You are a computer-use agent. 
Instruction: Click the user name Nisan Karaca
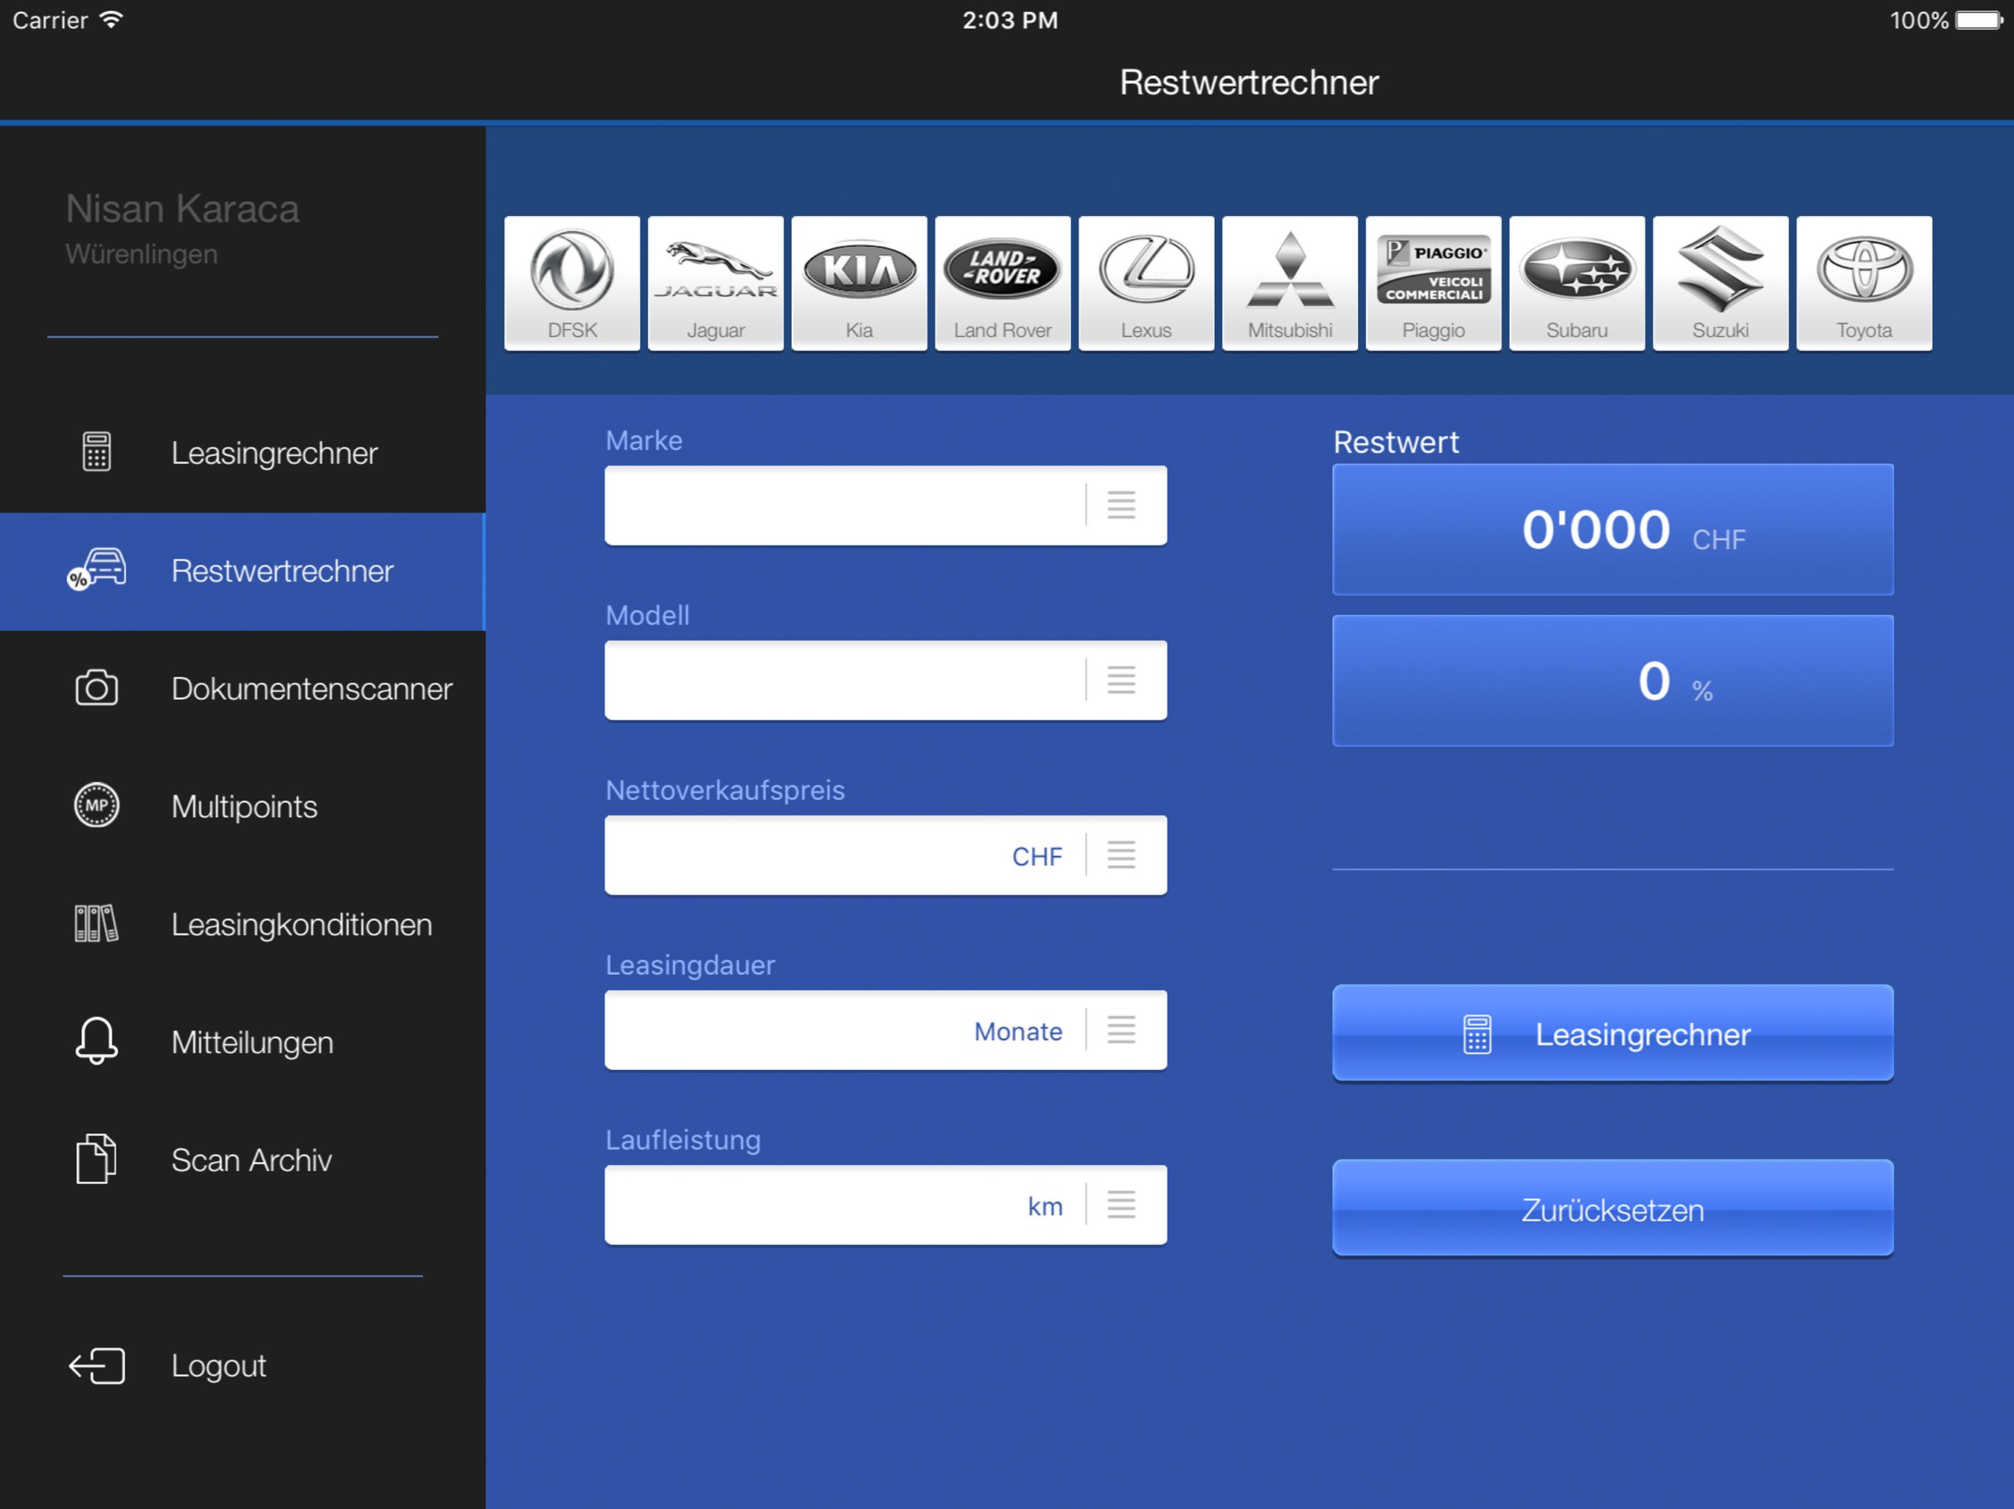click(x=182, y=209)
